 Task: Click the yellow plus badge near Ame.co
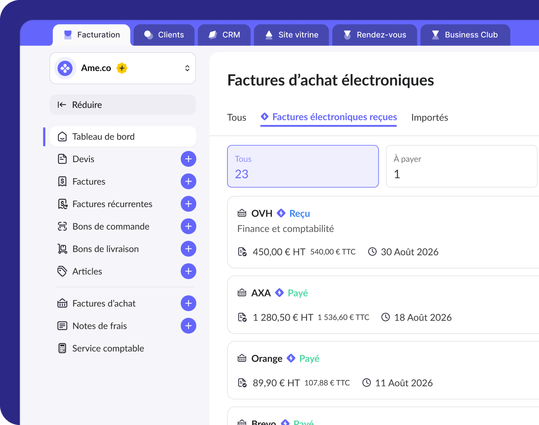(122, 68)
